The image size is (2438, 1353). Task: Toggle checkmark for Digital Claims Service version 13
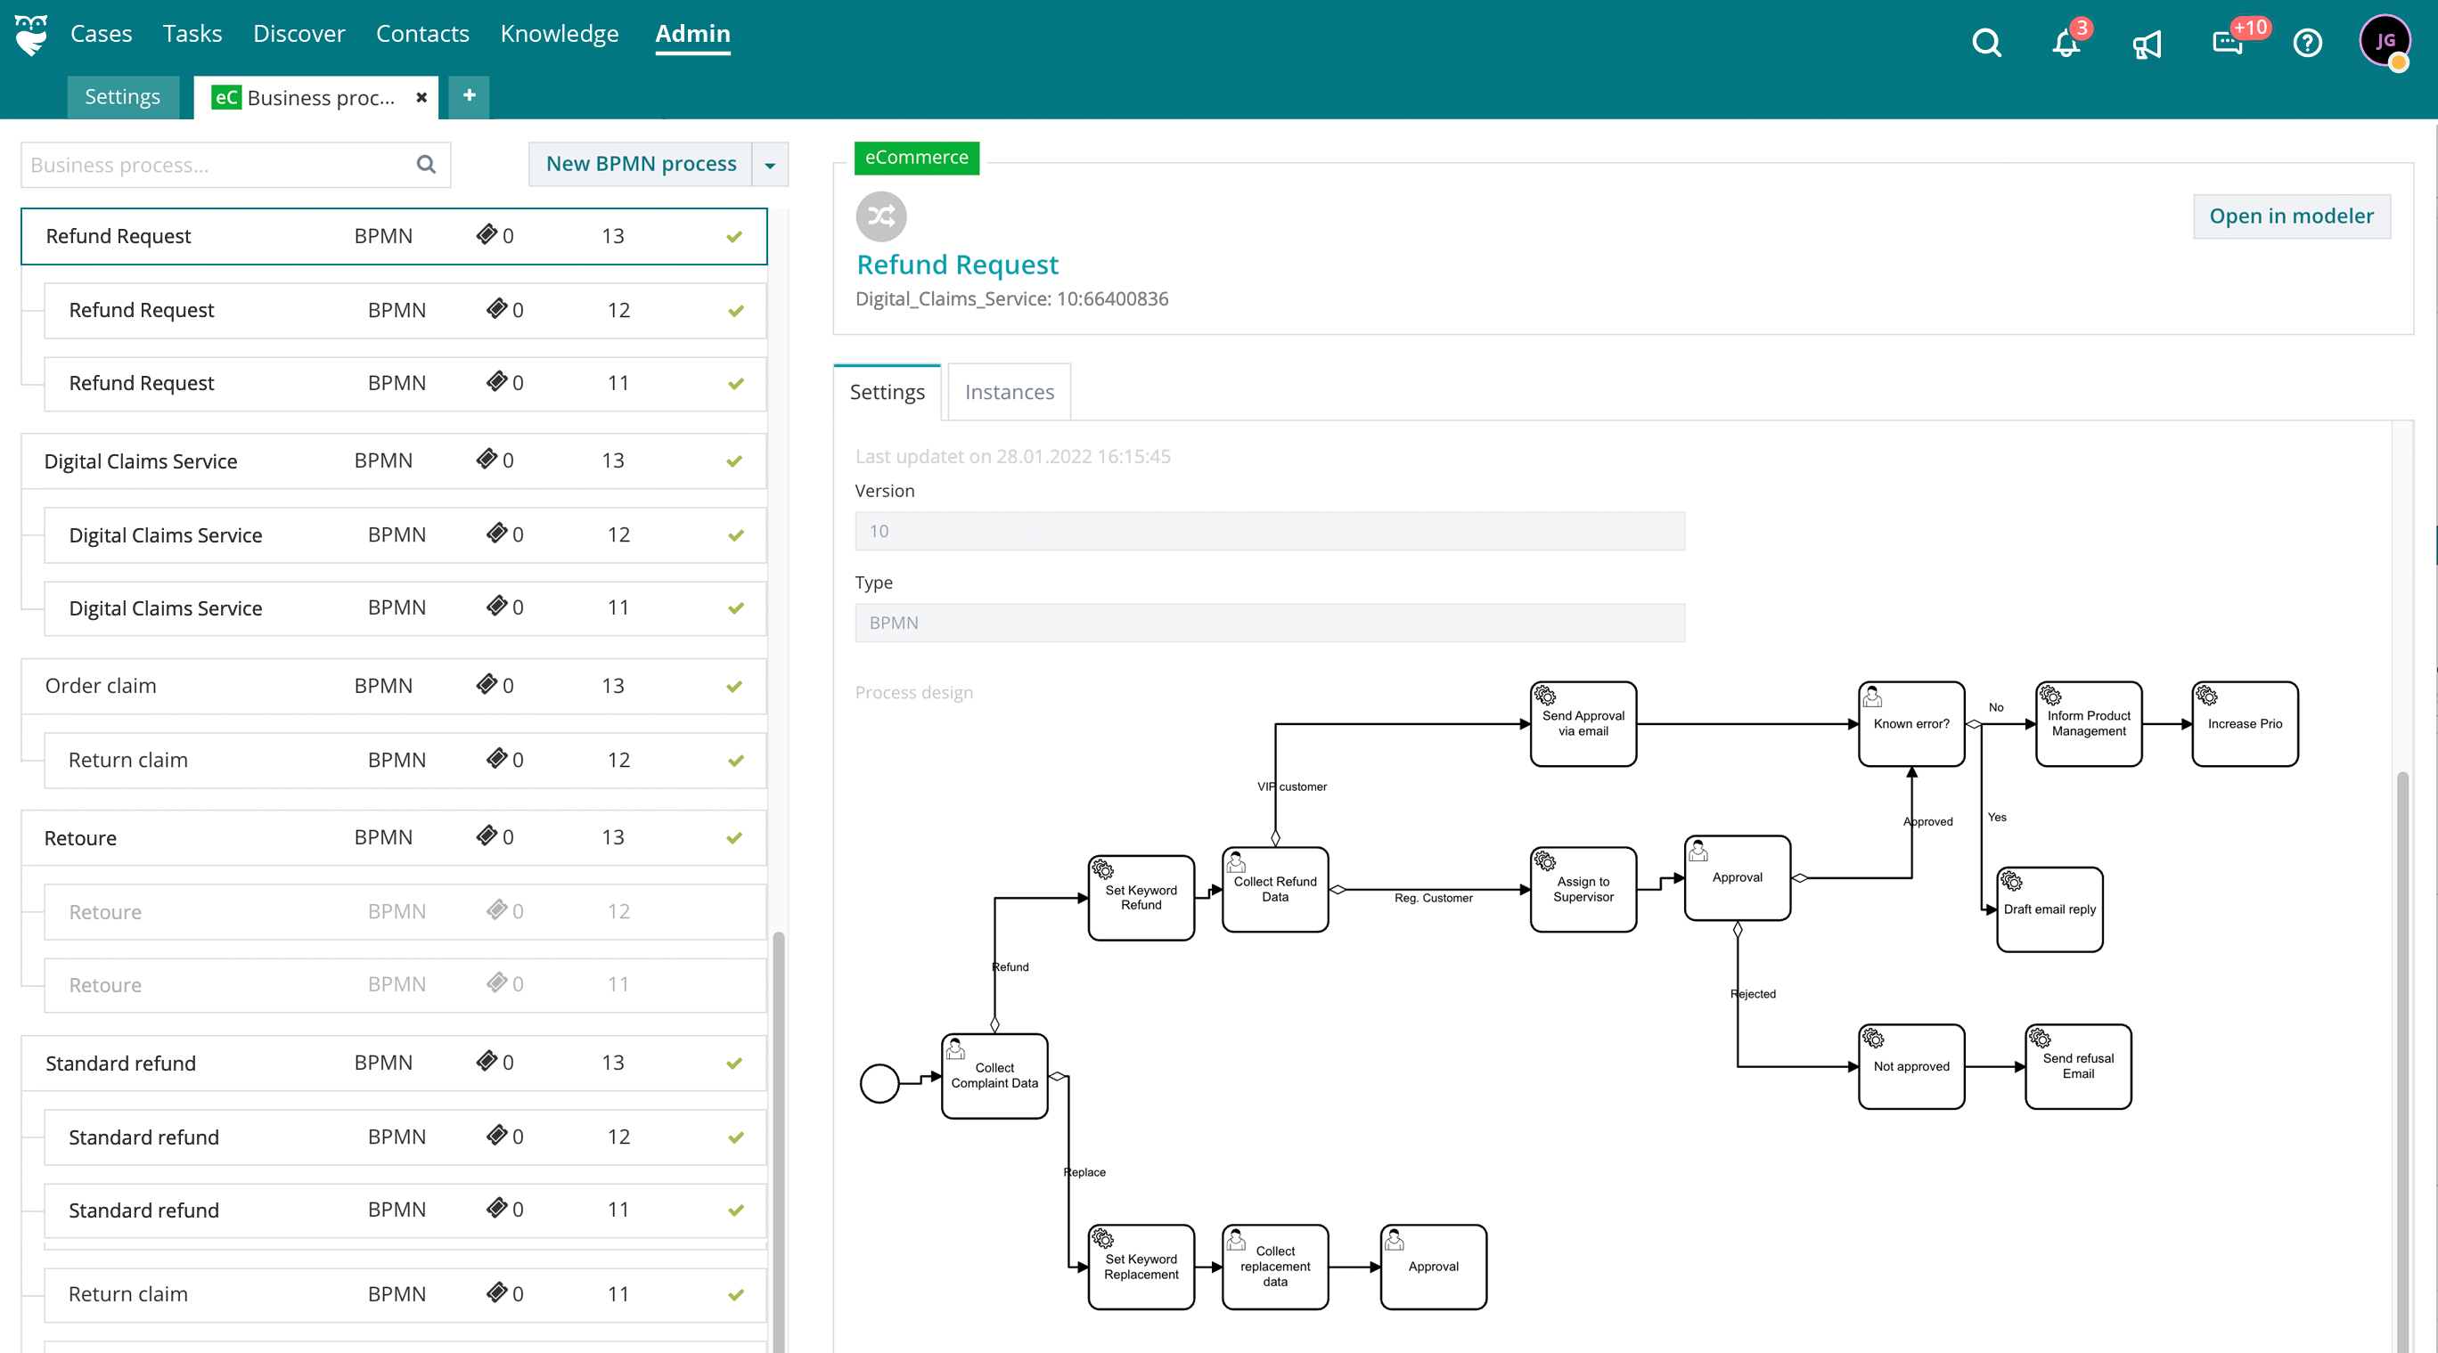(x=734, y=461)
